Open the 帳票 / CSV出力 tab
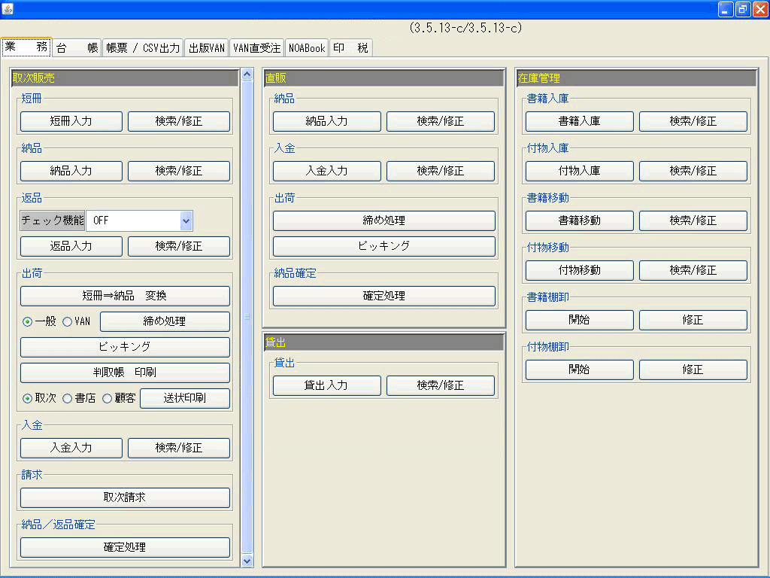This screenshot has width=770, height=578. (x=143, y=48)
